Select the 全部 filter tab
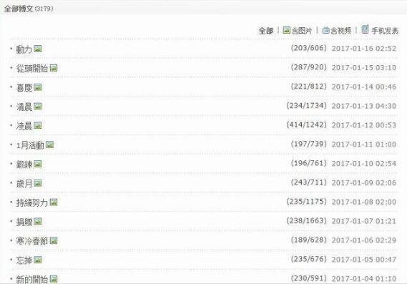The width and height of the screenshot is (407, 284). click(266, 31)
